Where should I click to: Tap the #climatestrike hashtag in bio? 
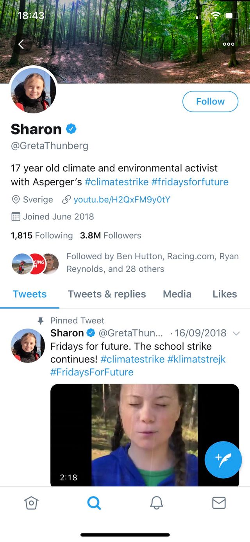coord(116,182)
